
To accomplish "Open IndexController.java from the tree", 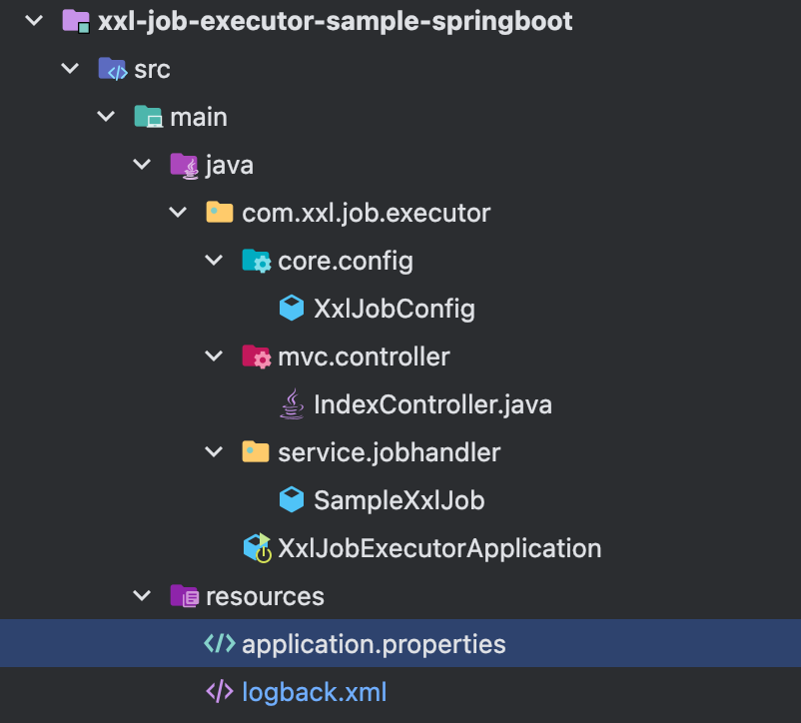I will point(431,403).
